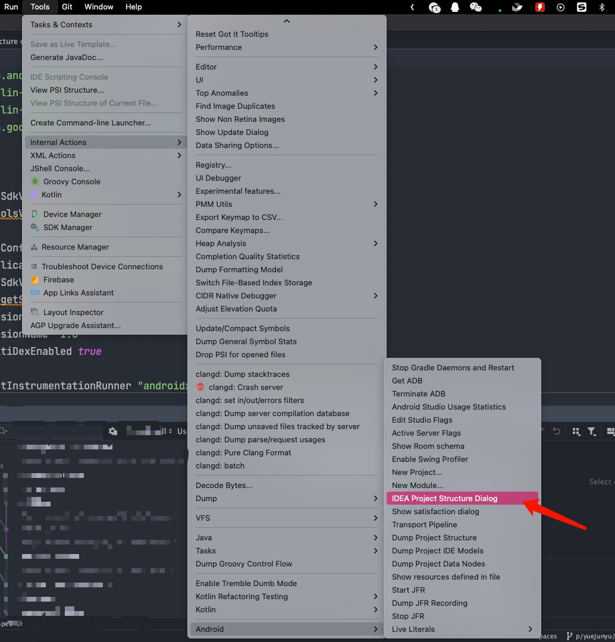Click the red lightning bolt menu bar icon
Image resolution: width=615 pixels, height=642 pixels.
tap(540, 7)
